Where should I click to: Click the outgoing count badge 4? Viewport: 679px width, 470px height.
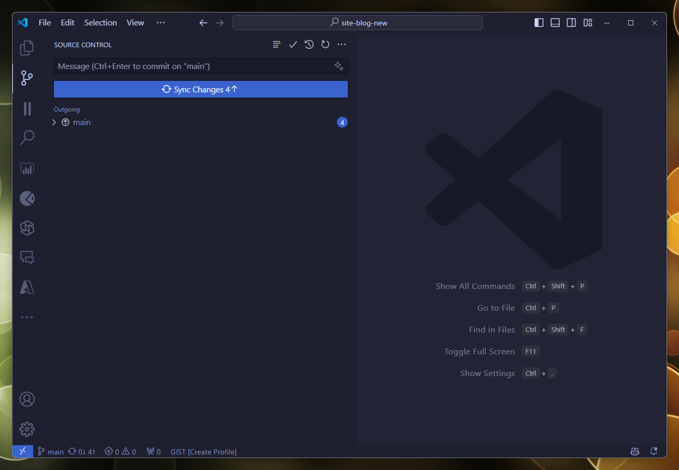(342, 122)
